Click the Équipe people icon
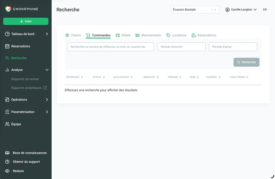Image resolution: width=275 pixels, height=179 pixels. (x=7, y=124)
